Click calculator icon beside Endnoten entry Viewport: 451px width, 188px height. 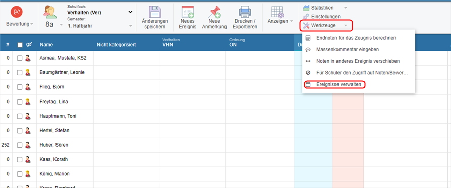tap(308, 38)
